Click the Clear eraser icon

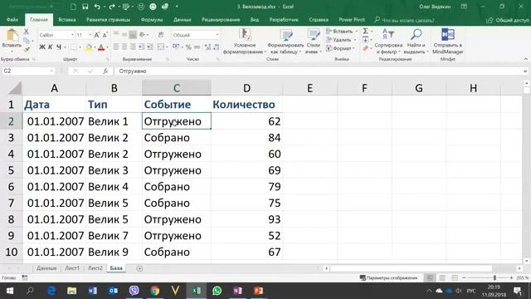point(365,48)
